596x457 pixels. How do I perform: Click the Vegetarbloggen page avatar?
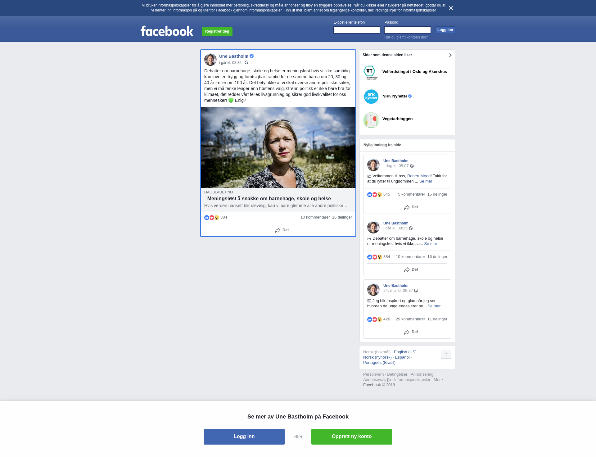tap(371, 120)
